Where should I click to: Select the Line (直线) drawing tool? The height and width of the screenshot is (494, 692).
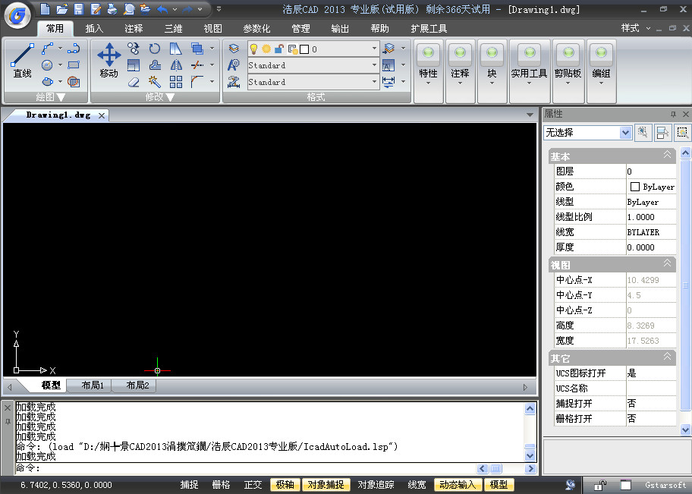(22, 61)
